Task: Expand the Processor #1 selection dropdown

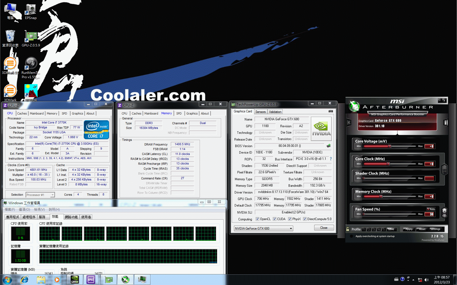Action: coord(53,195)
